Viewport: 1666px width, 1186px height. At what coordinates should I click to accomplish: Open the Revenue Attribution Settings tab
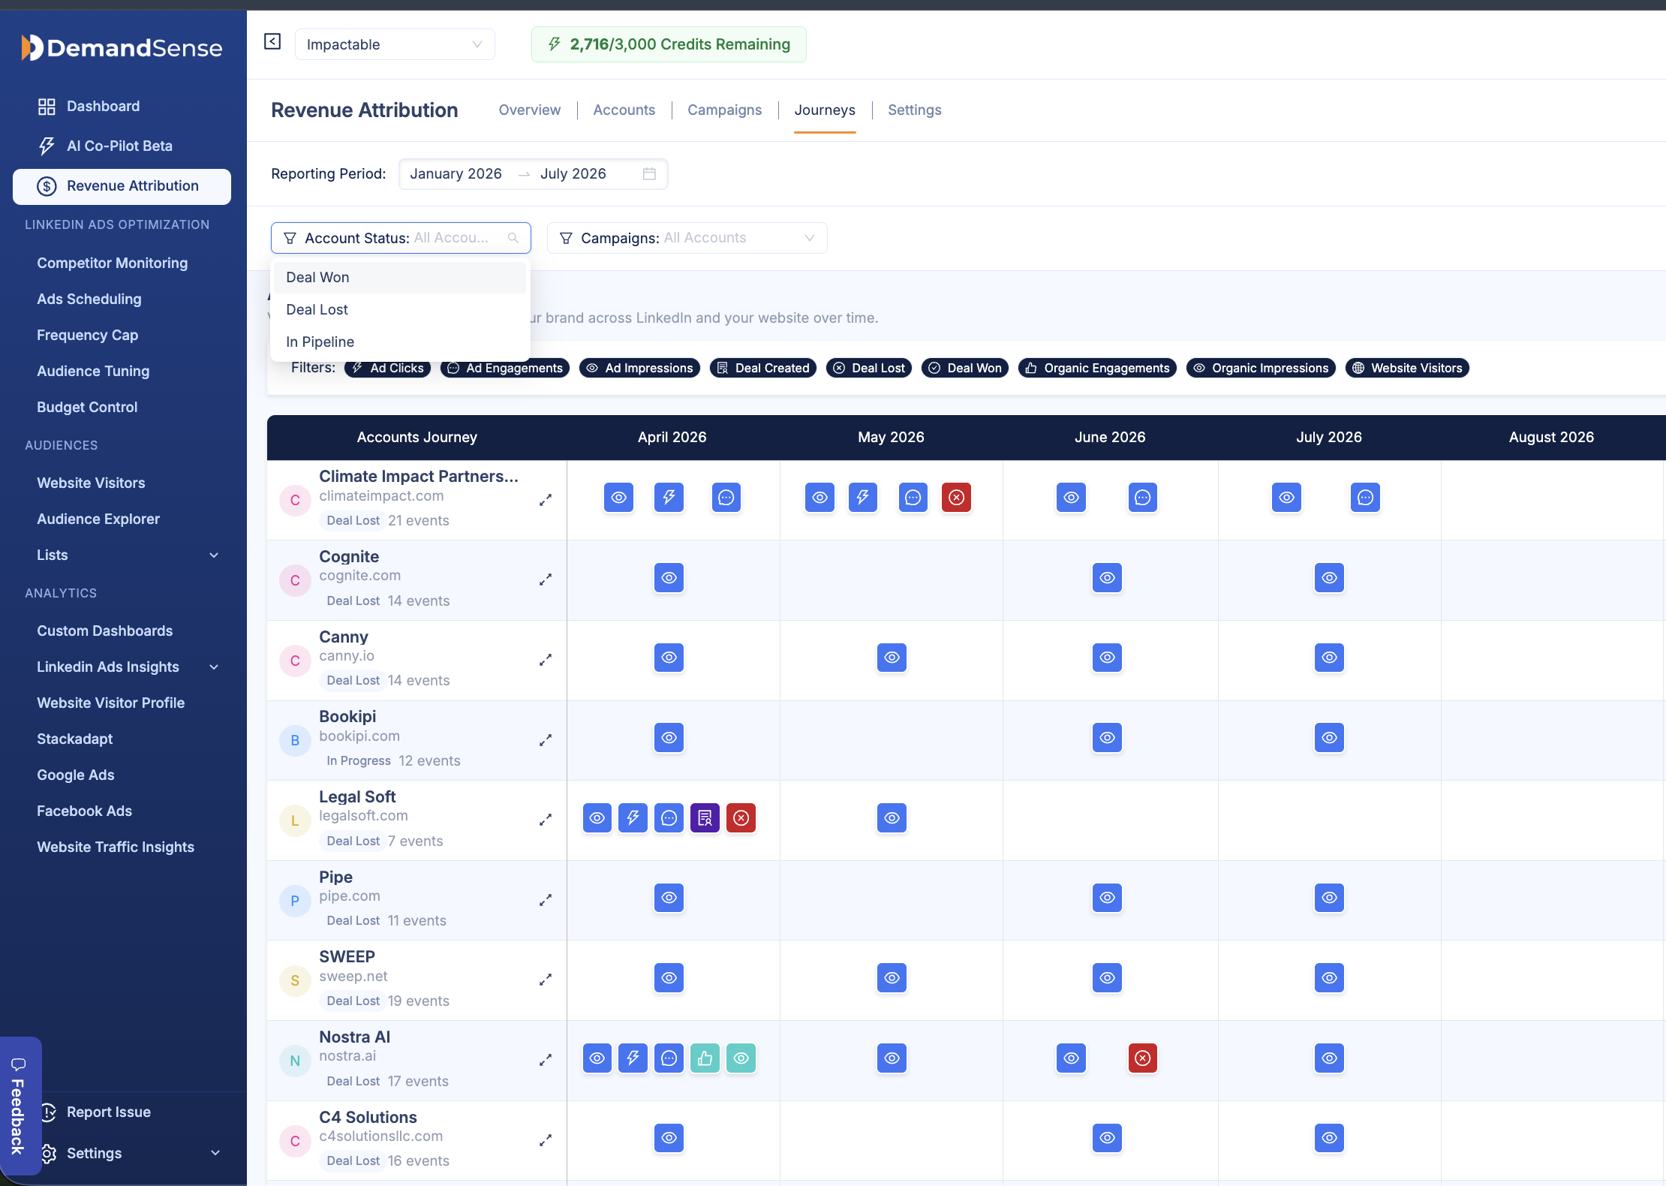pos(914,110)
